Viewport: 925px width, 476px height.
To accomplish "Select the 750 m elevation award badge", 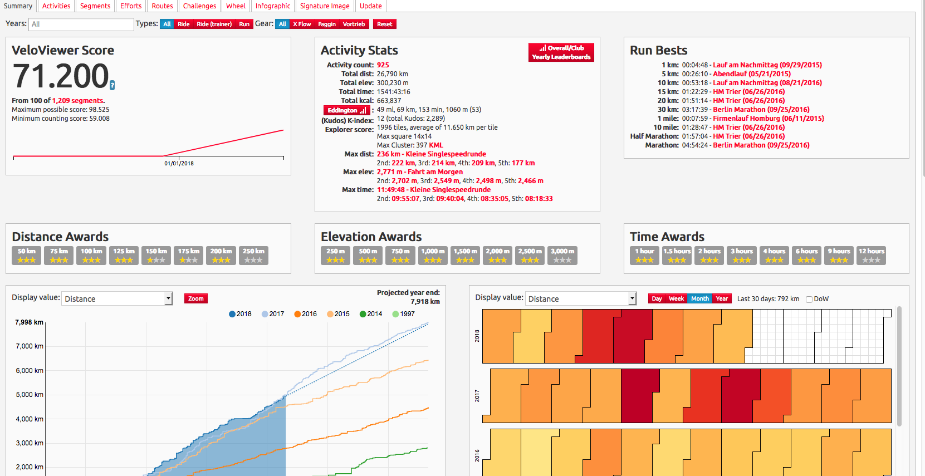I will coord(400,256).
